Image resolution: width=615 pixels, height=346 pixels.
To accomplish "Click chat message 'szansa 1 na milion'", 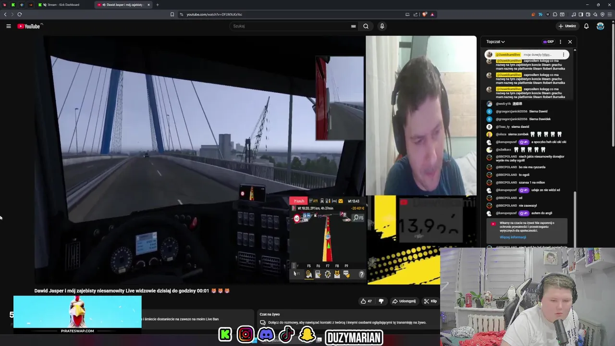I will coord(532,183).
